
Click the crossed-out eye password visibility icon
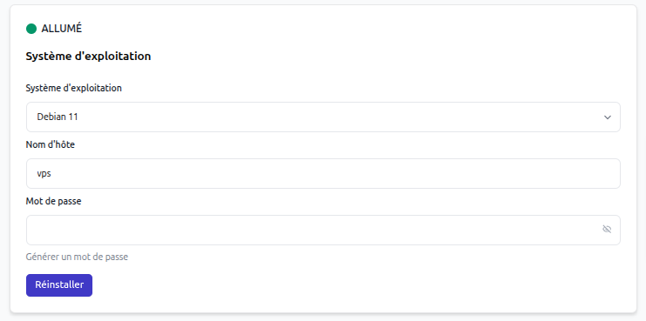[607, 230]
